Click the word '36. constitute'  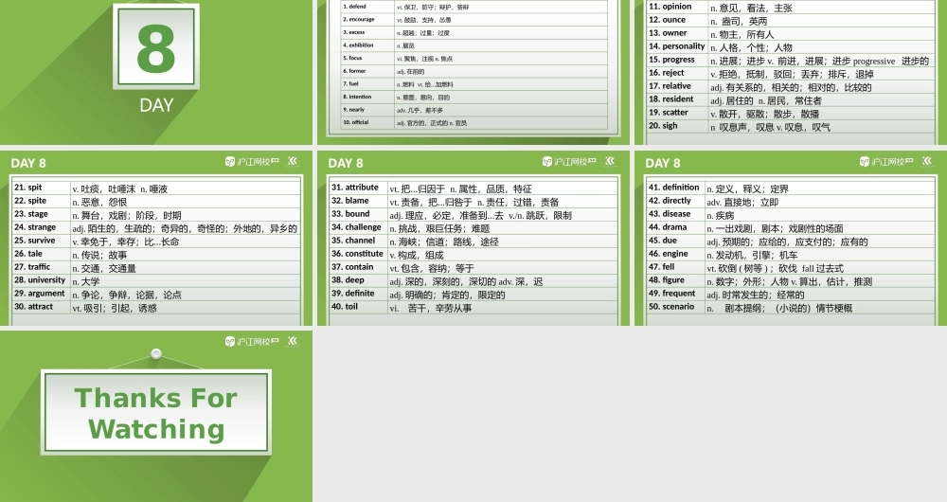point(357,254)
